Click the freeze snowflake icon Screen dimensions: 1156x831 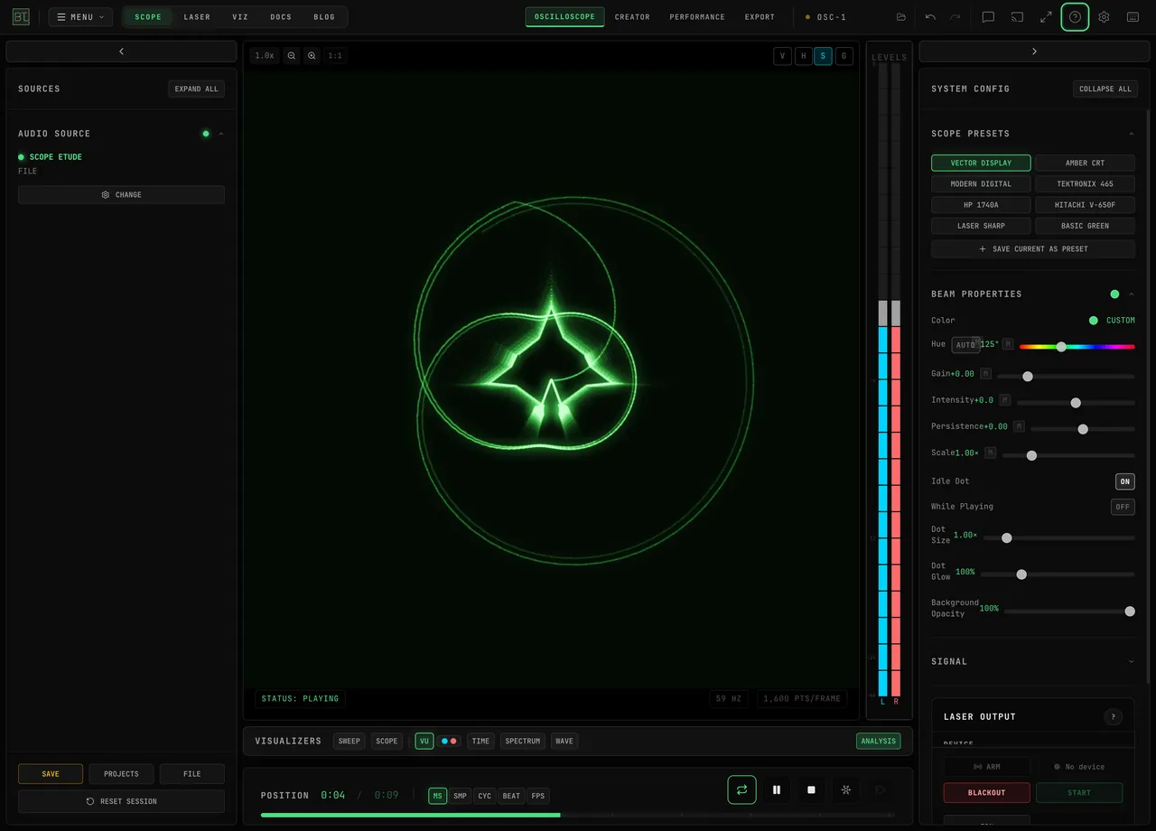click(846, 789)
